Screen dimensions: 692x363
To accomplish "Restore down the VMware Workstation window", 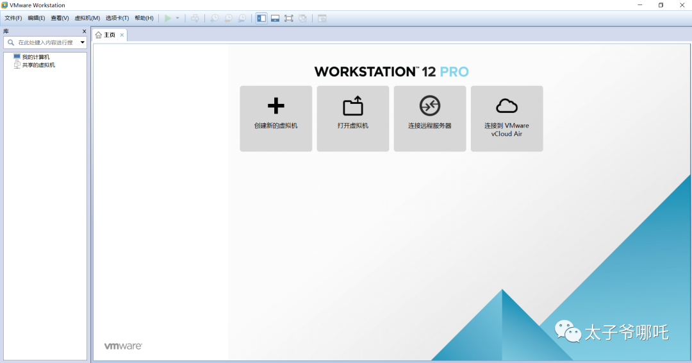I will (661, 5).
